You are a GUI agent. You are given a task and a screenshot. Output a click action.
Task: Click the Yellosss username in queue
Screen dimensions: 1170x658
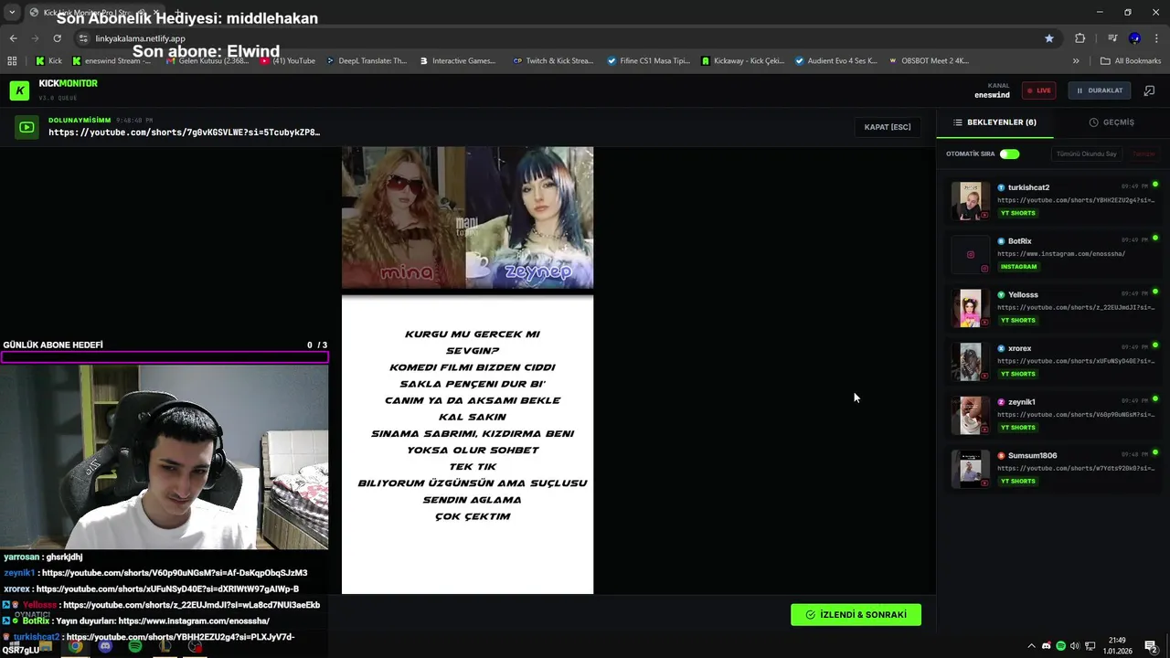(1023, 295)
